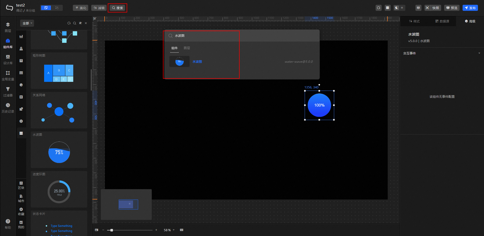This screenshot has height=236, width=484.
Task: Click the 全局变量 global variables icon
Action: point(8,73)
